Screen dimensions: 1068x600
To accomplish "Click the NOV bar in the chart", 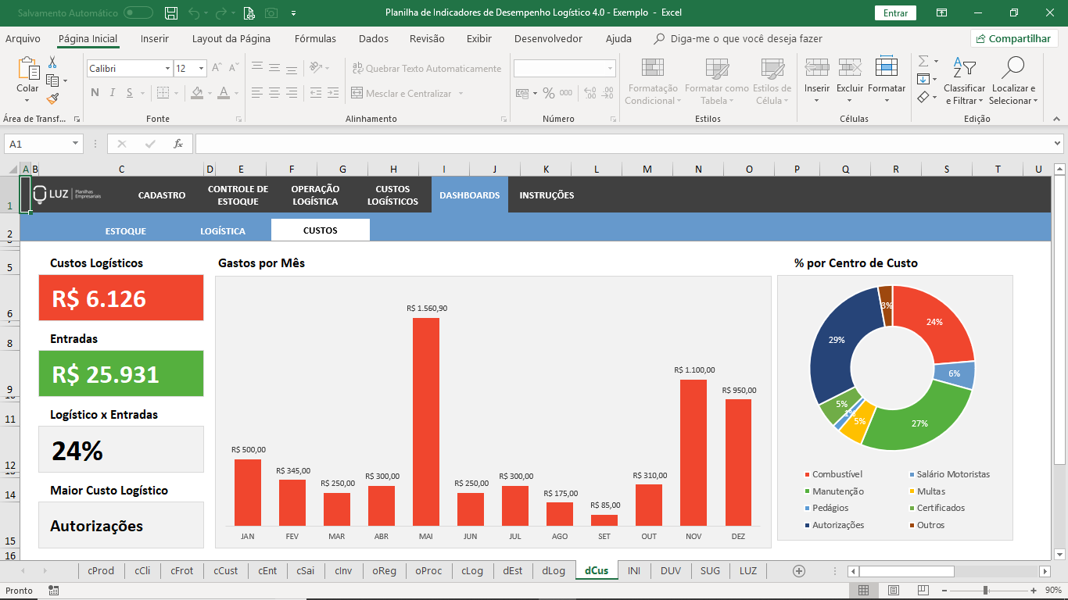I will 693,452.
